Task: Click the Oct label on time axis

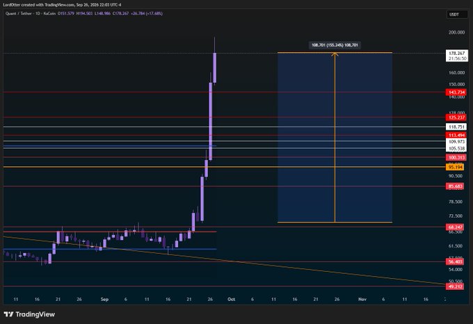Action: click(231, 299)
